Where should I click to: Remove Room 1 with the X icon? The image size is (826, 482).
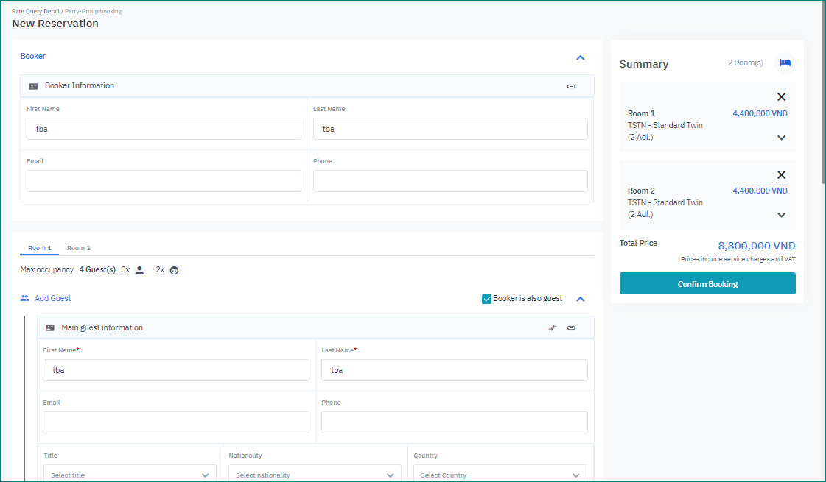point(781,97)
